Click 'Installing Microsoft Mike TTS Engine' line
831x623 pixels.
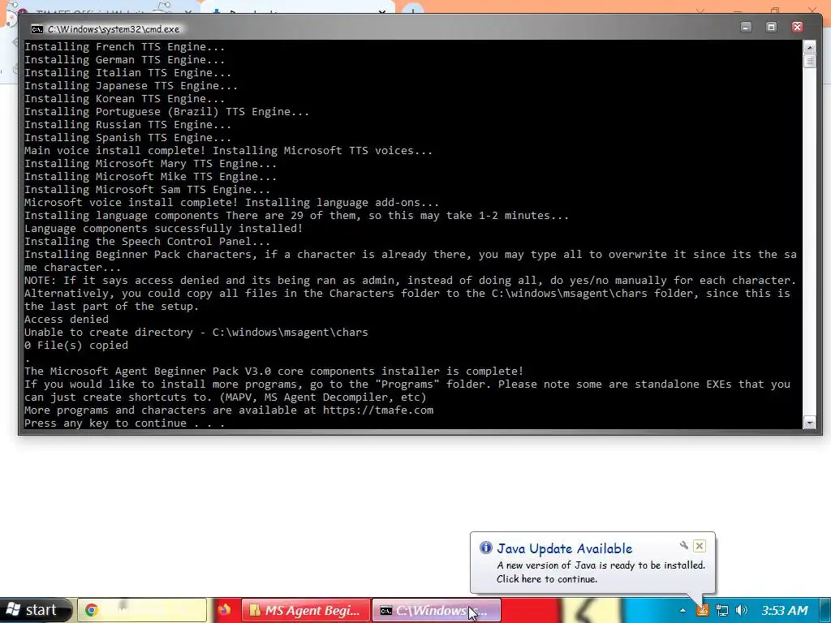[x=150, y=177]
